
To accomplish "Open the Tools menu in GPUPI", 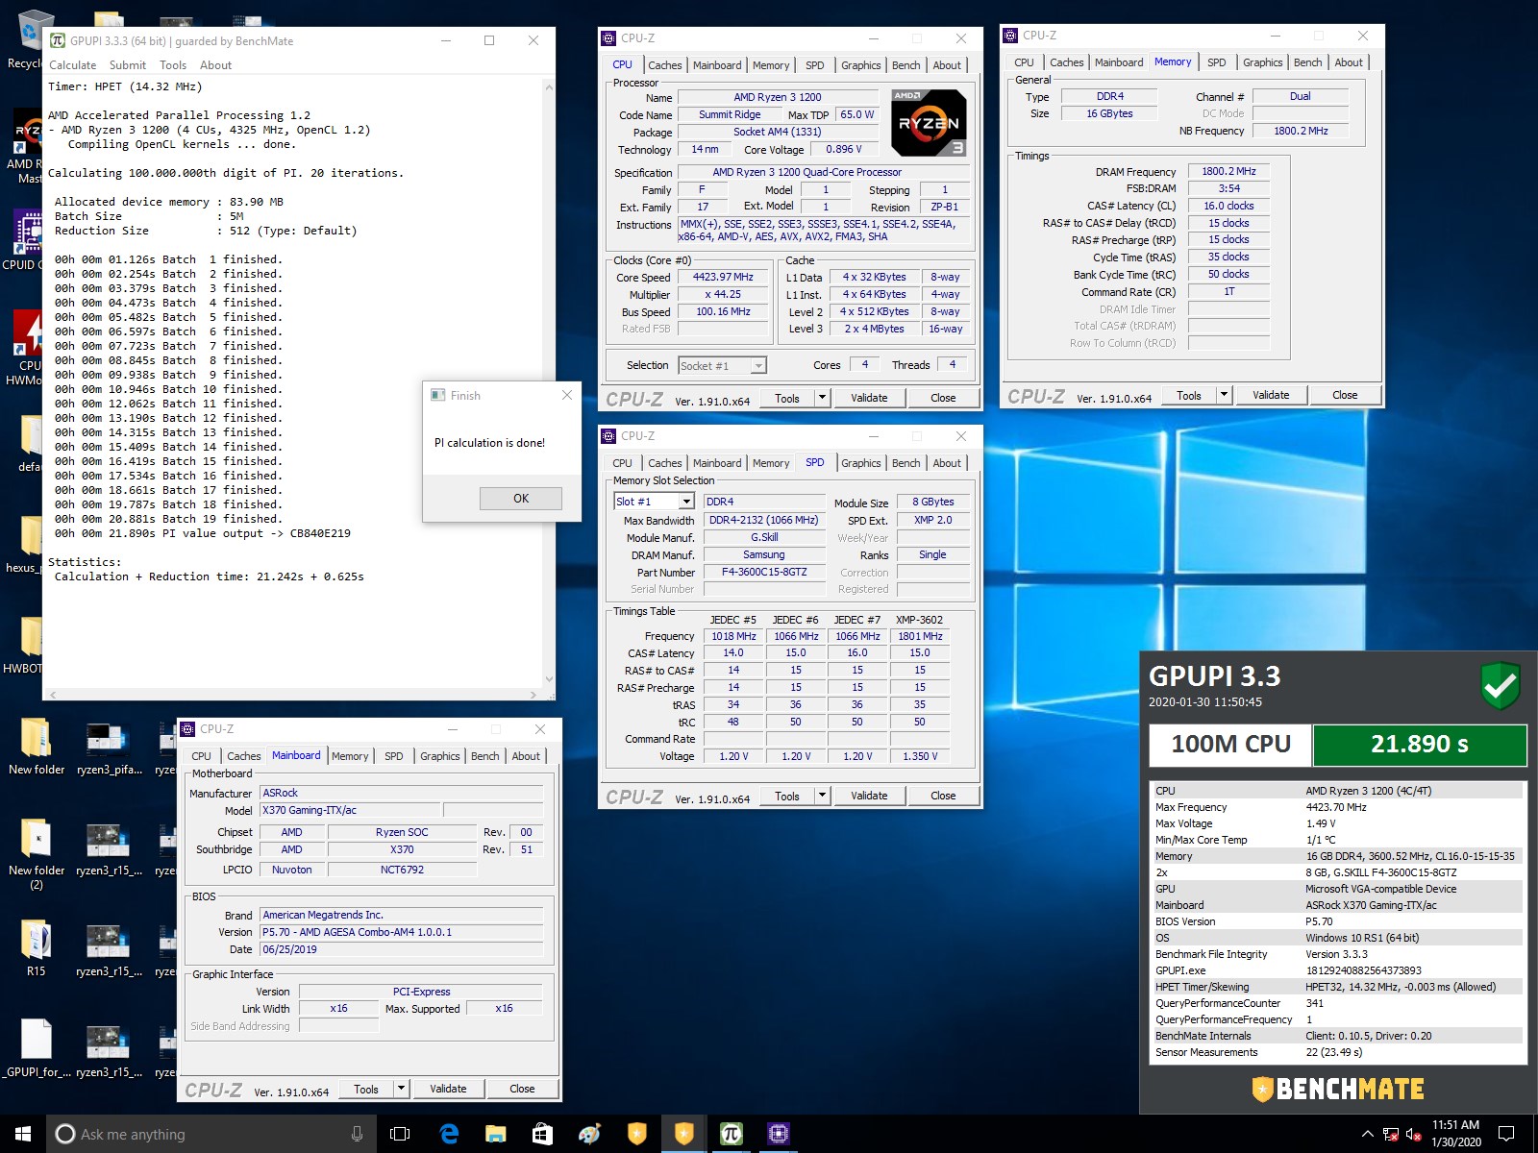I will (173, 65).
